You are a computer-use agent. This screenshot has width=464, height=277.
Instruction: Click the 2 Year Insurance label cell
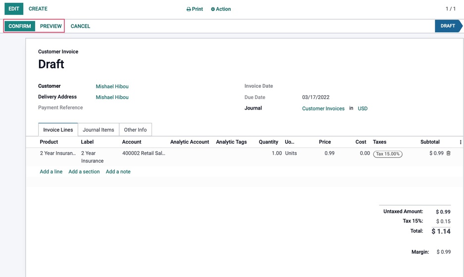click(92, 157)
